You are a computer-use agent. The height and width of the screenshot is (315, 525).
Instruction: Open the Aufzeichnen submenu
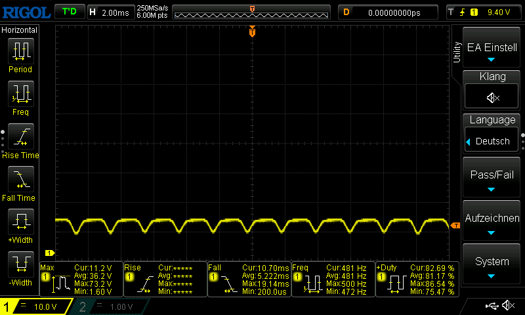tap(492, 221)
